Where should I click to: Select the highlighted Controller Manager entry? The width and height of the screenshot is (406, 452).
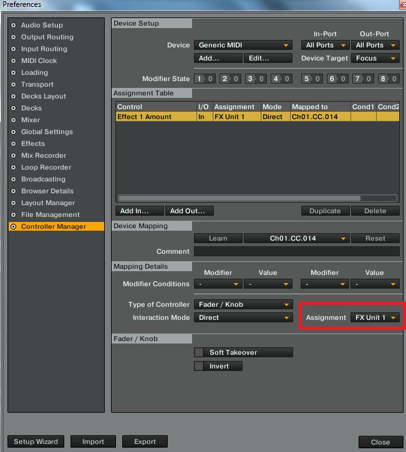click(56, 226)
